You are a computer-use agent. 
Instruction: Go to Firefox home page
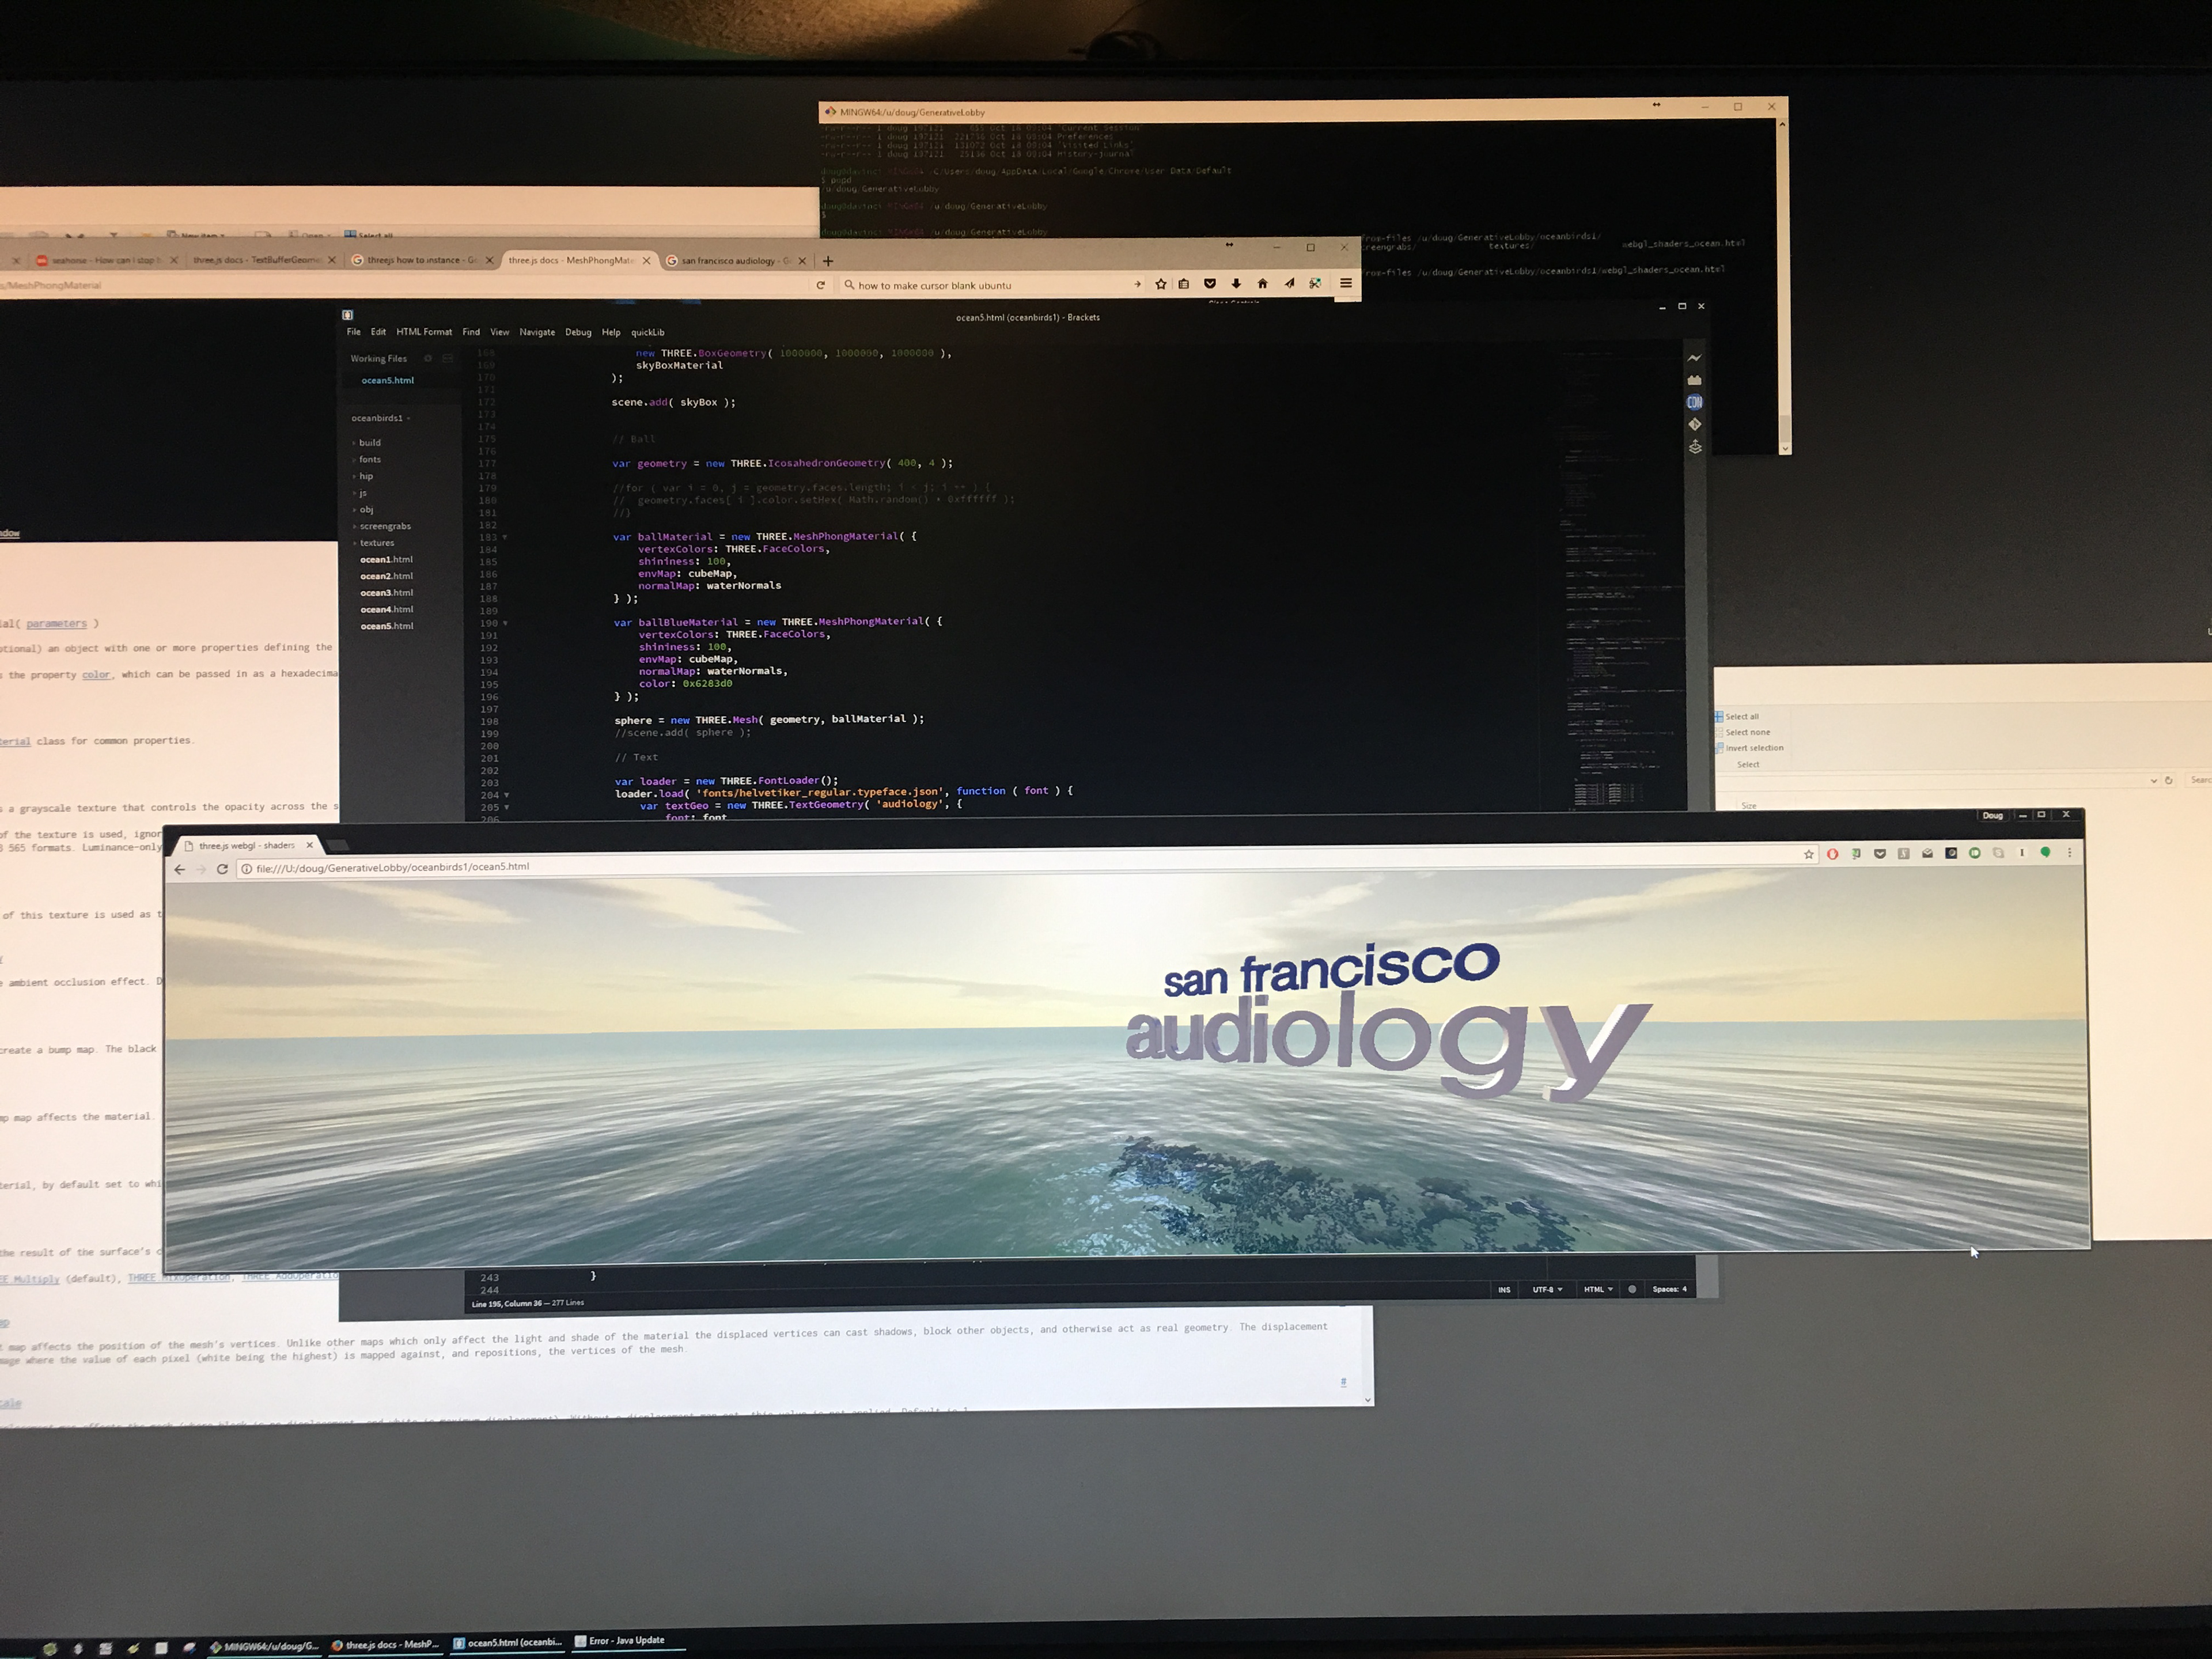coord(1262,284)
